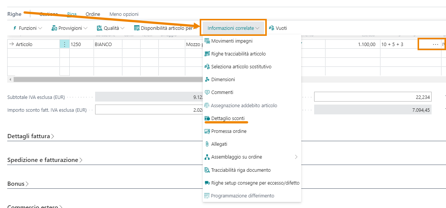Open the Dimensioni menu item

223,79
